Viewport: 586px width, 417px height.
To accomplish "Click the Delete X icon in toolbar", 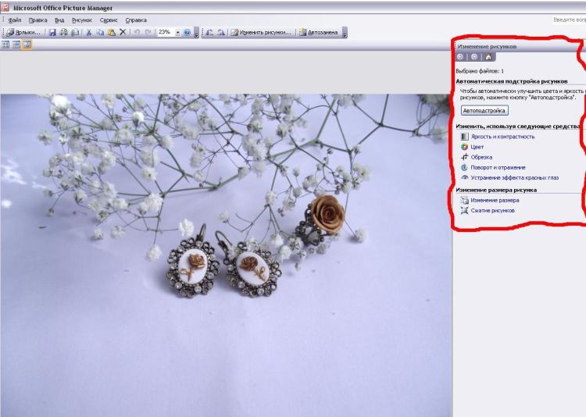I will pos(123,33).
